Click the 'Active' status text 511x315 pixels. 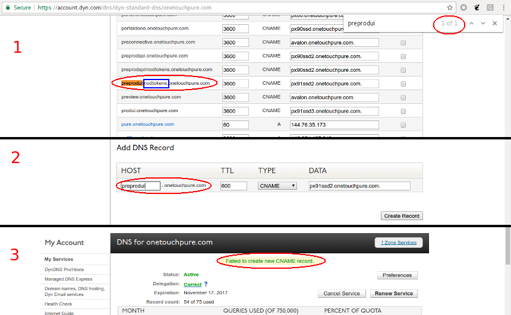(x=191, y=275)
